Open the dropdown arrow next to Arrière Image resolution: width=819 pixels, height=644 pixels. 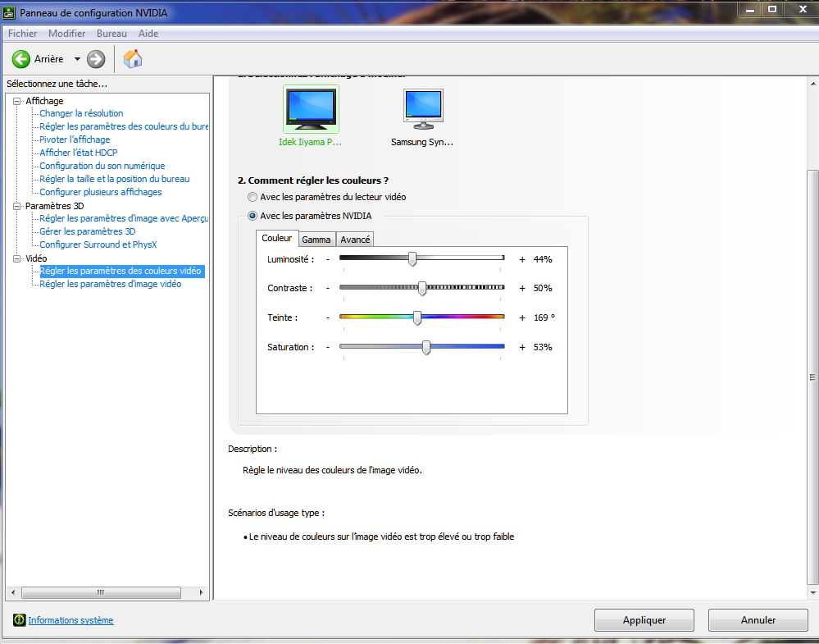tap(77, 59)
